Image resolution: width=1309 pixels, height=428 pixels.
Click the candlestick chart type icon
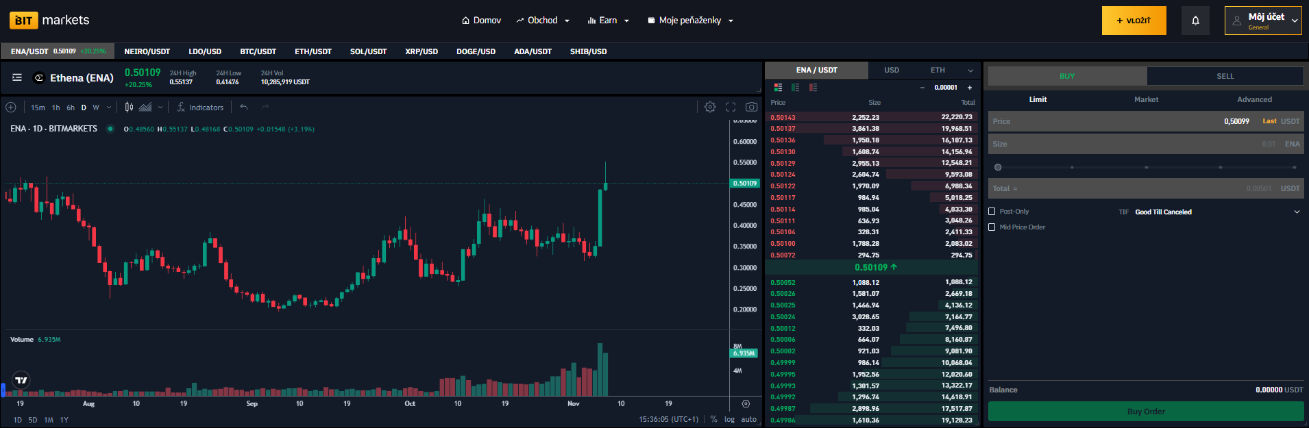click(x=129, y=107)
